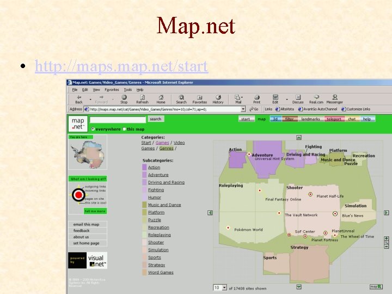Click the green search button
The width and height of the screenshot is (392, 294).
tap(156, 119)
